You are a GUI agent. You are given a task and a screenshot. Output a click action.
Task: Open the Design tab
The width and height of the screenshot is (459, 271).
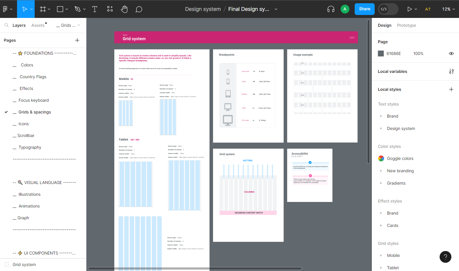[x=385, y=25]
